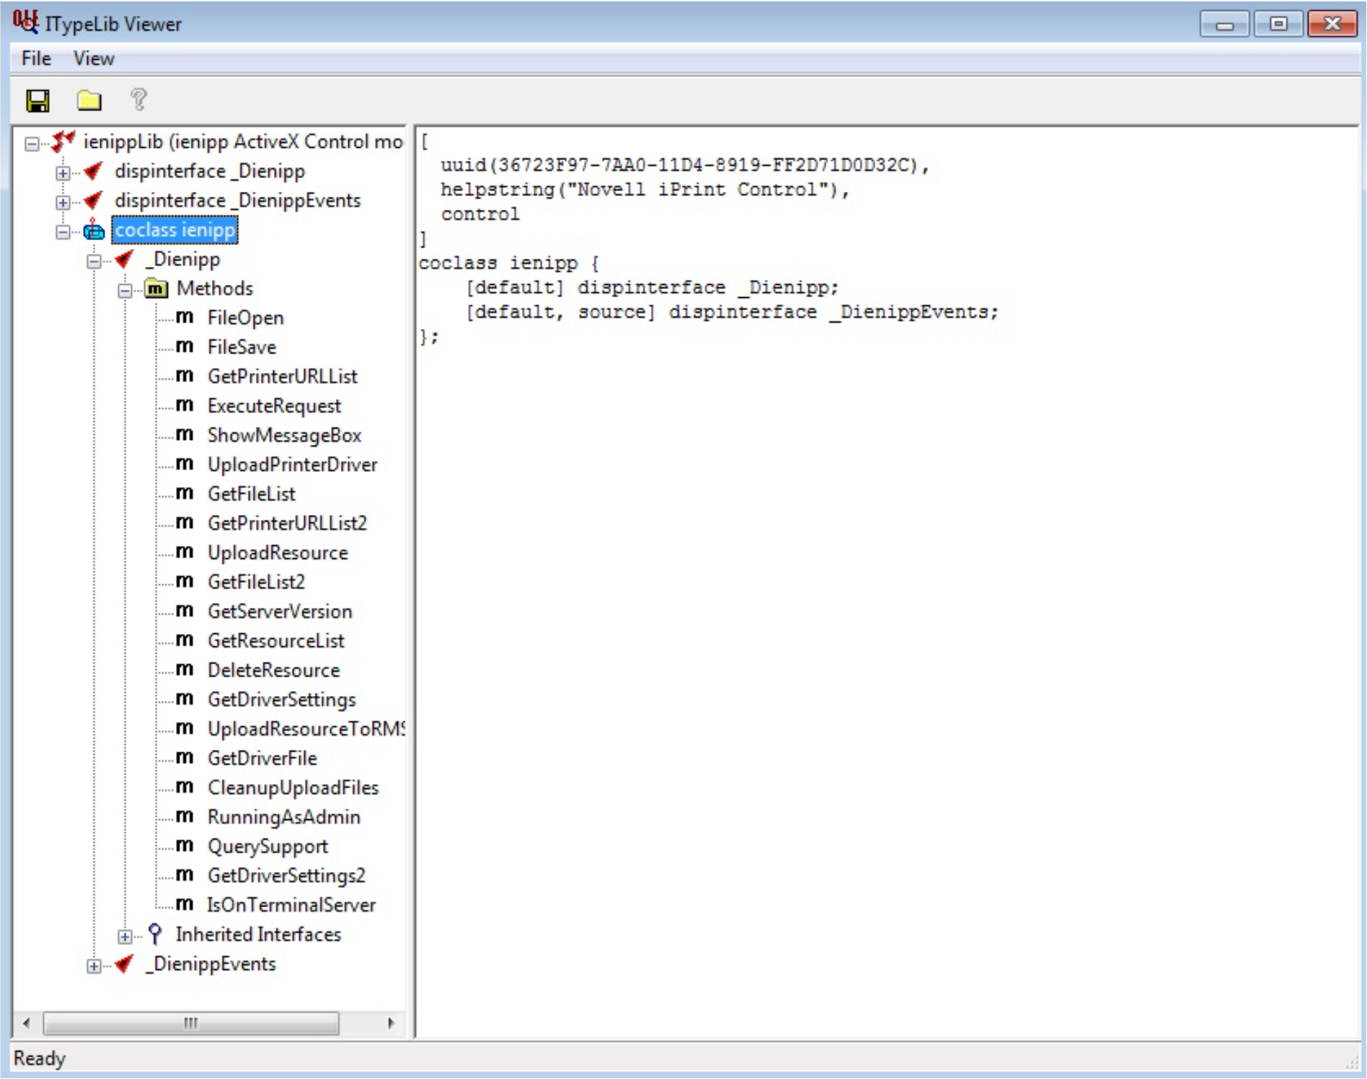Click the method icon beside DeleteResource
The height and width of the screenshot is (1079, 1367).
[185, 670]
